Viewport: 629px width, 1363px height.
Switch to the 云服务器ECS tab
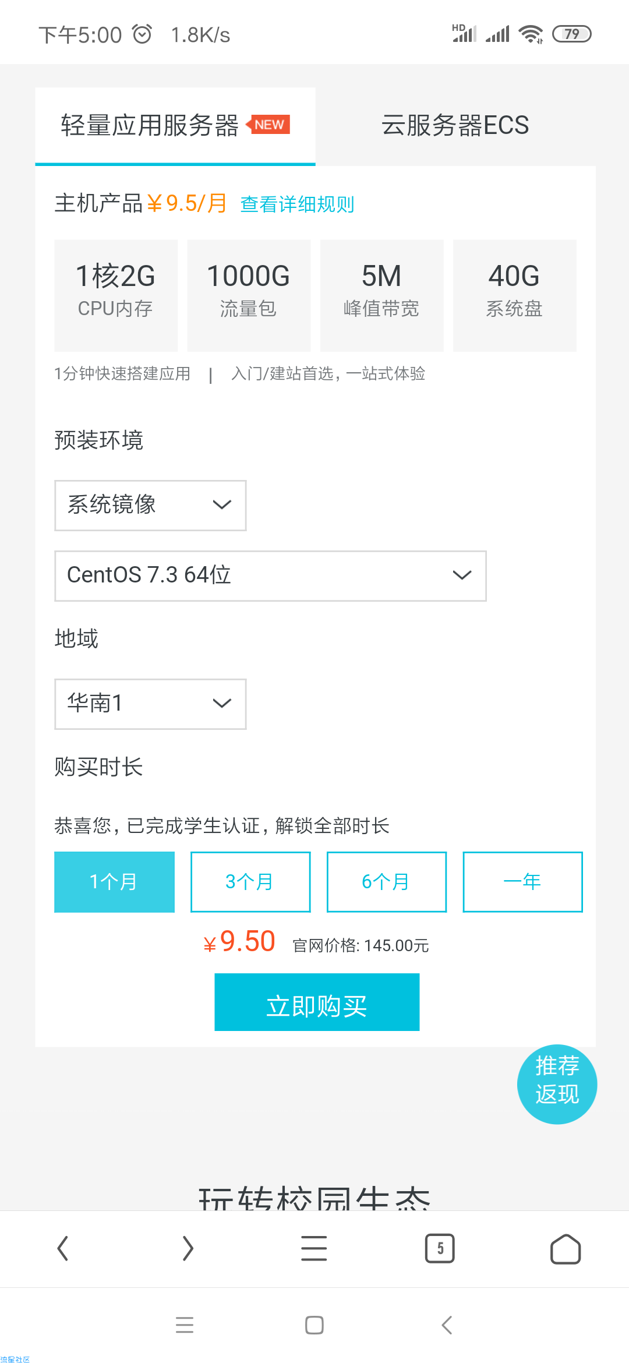pos(455,126)
